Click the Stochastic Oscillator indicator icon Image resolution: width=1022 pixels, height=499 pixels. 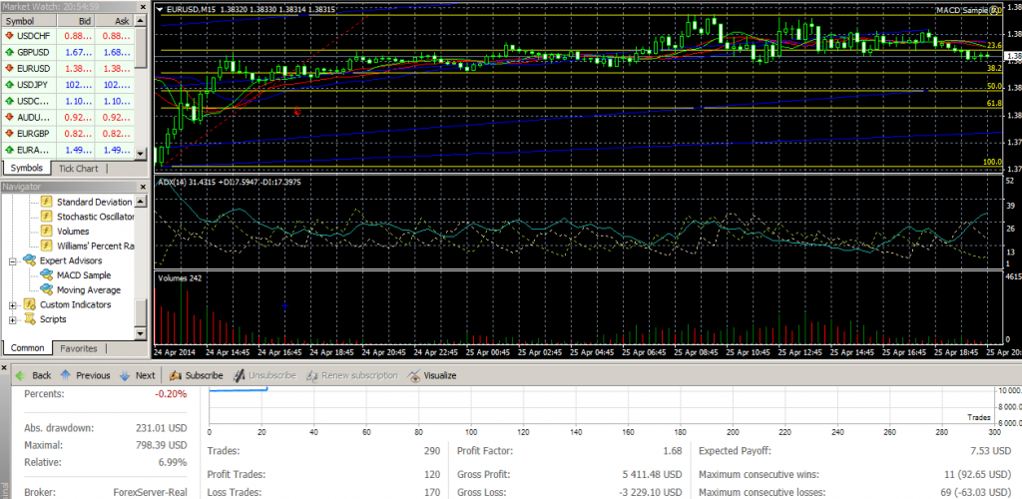(46, 217)
